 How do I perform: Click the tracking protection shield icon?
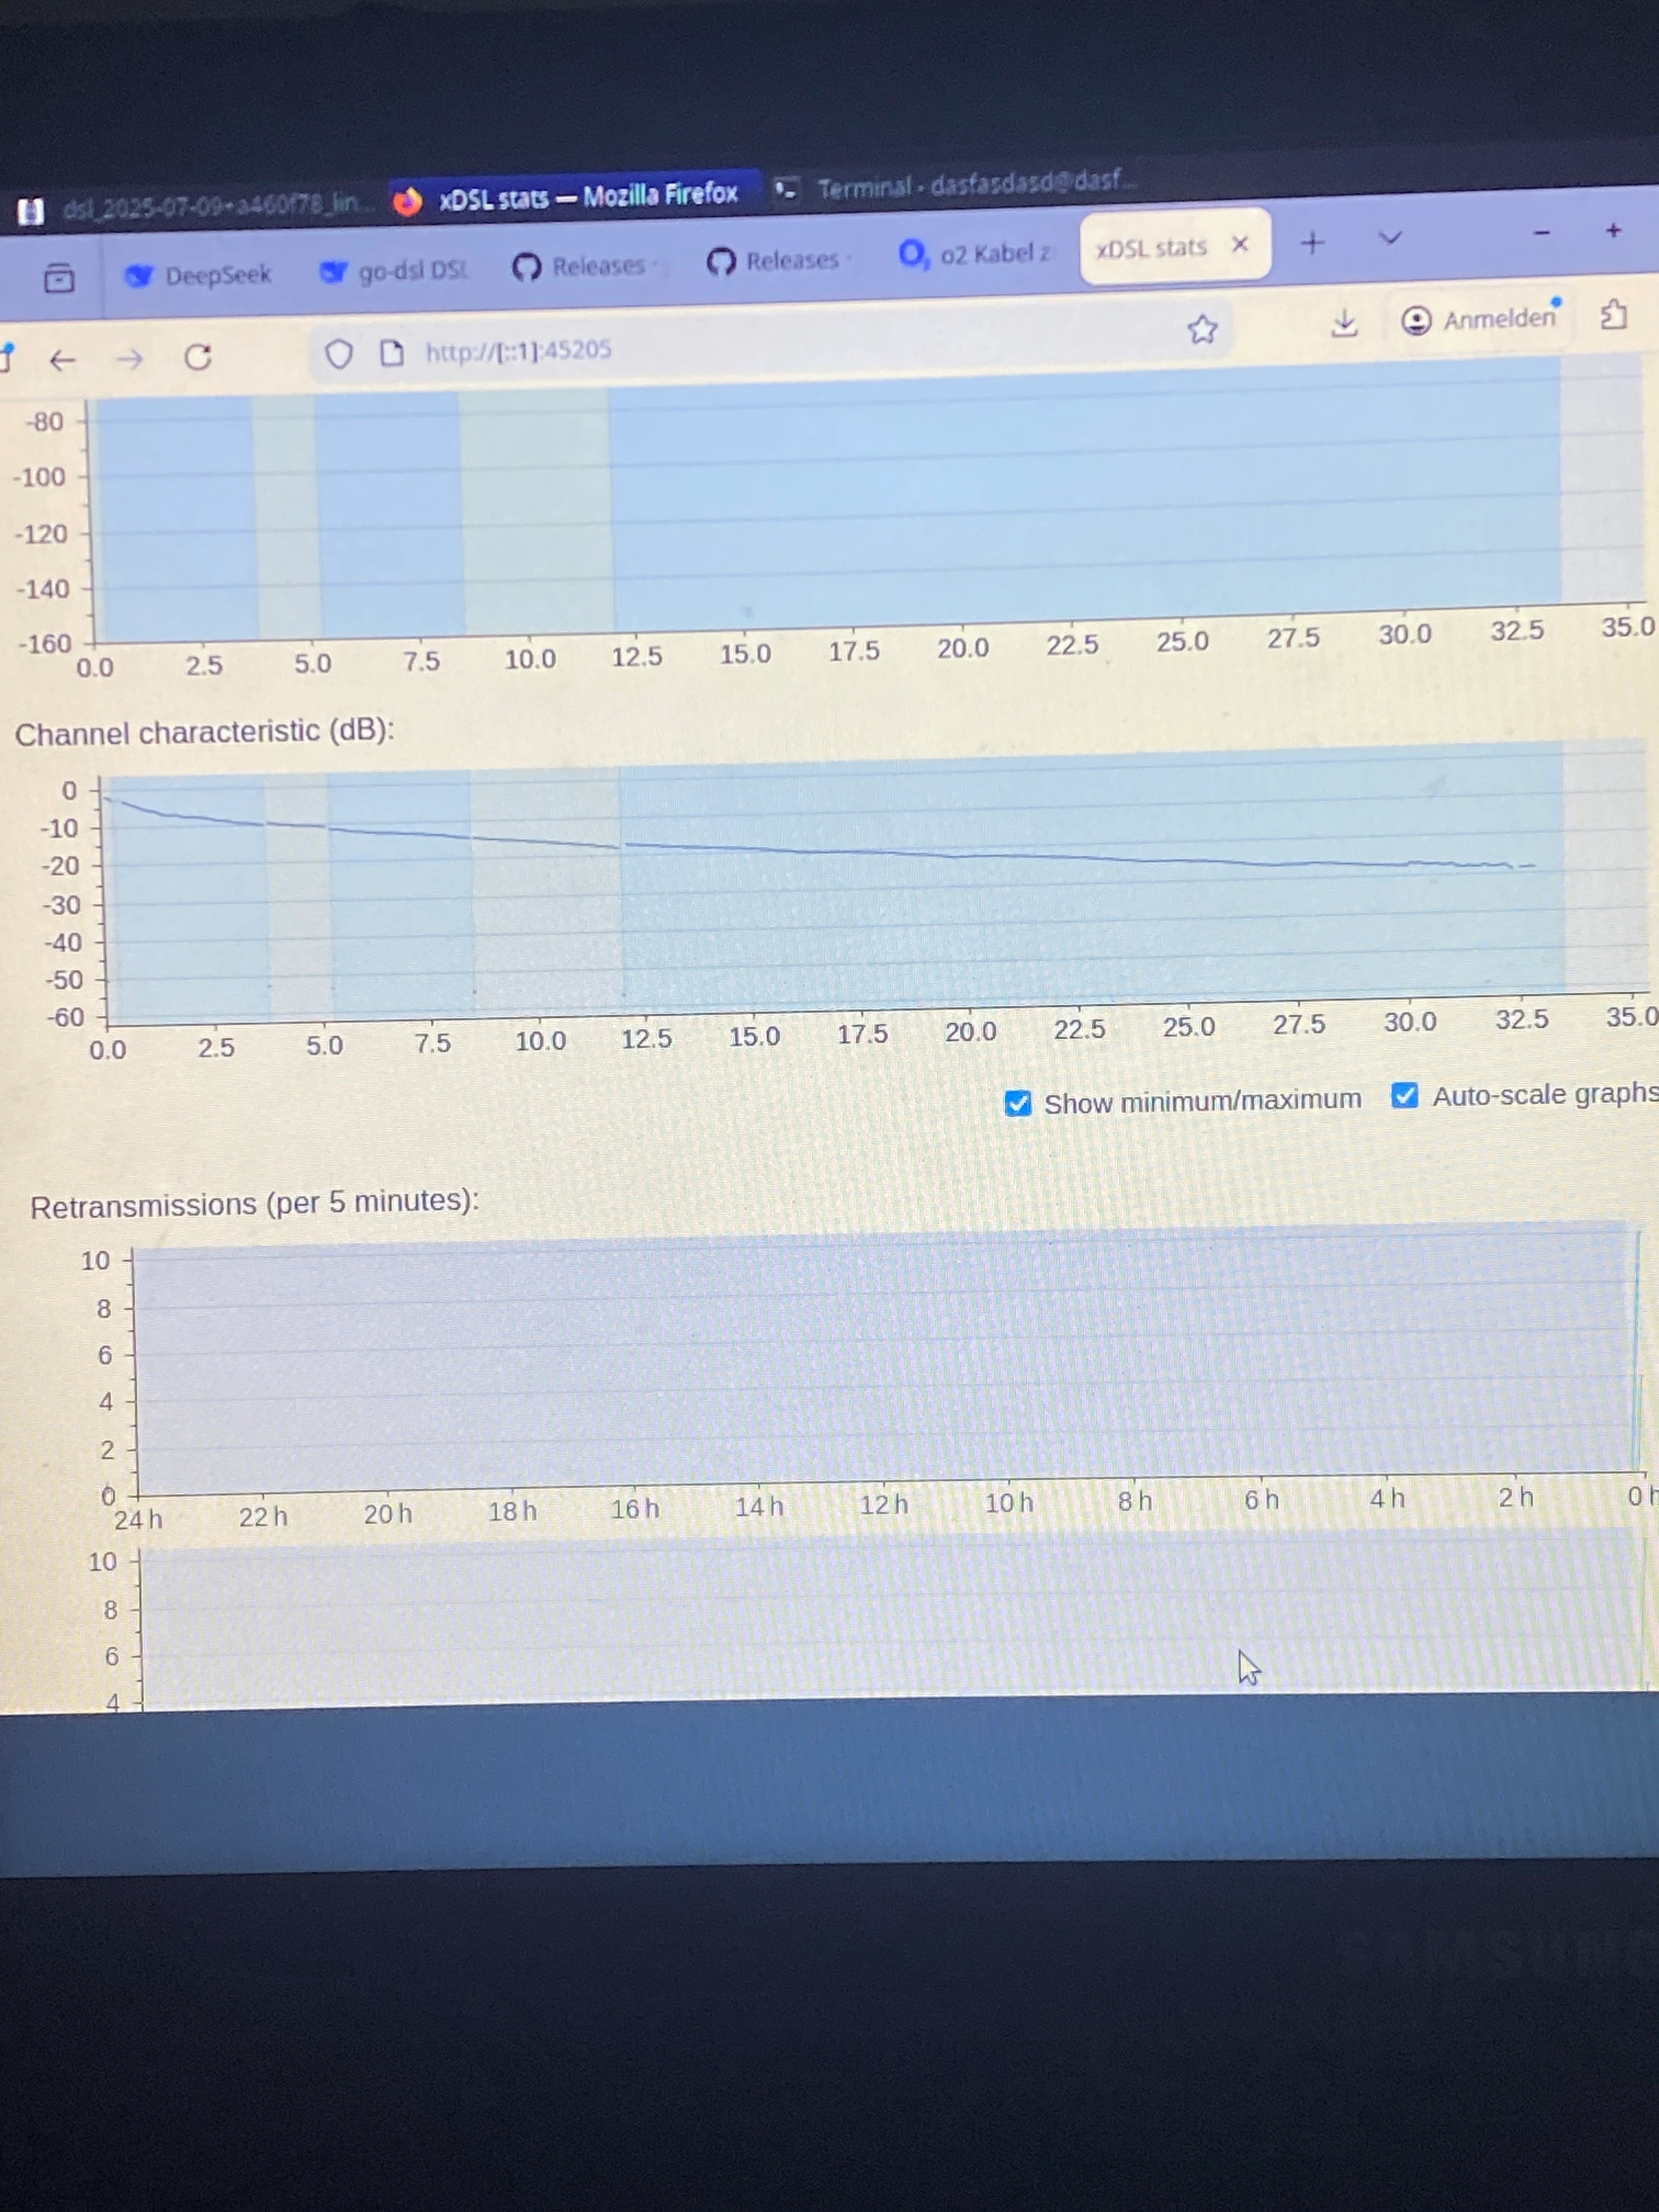tap(339, 354)
